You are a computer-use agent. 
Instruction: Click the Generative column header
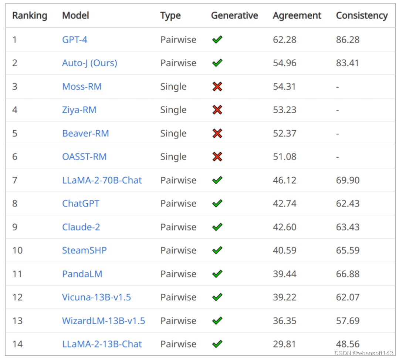(234, 16)
